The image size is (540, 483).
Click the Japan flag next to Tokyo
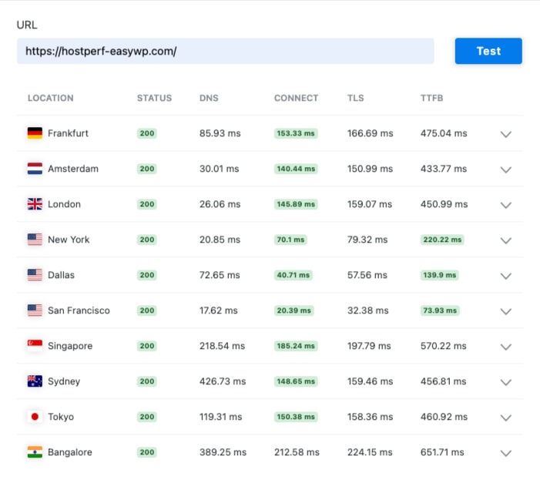coord(35,417)
